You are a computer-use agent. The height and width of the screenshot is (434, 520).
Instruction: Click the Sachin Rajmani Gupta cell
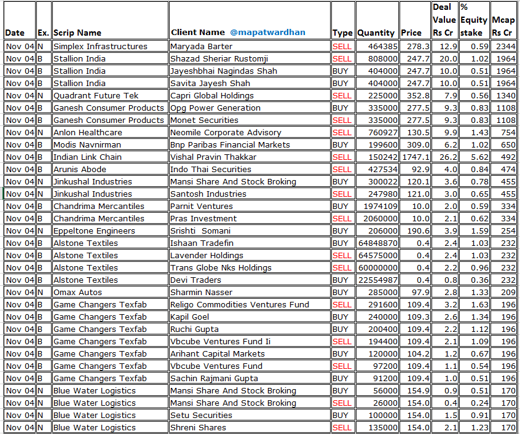click(x=250, y=377)
